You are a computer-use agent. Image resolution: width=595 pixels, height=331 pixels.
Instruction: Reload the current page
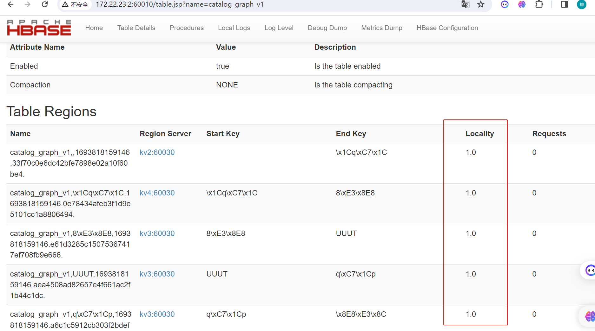[44, 4]
